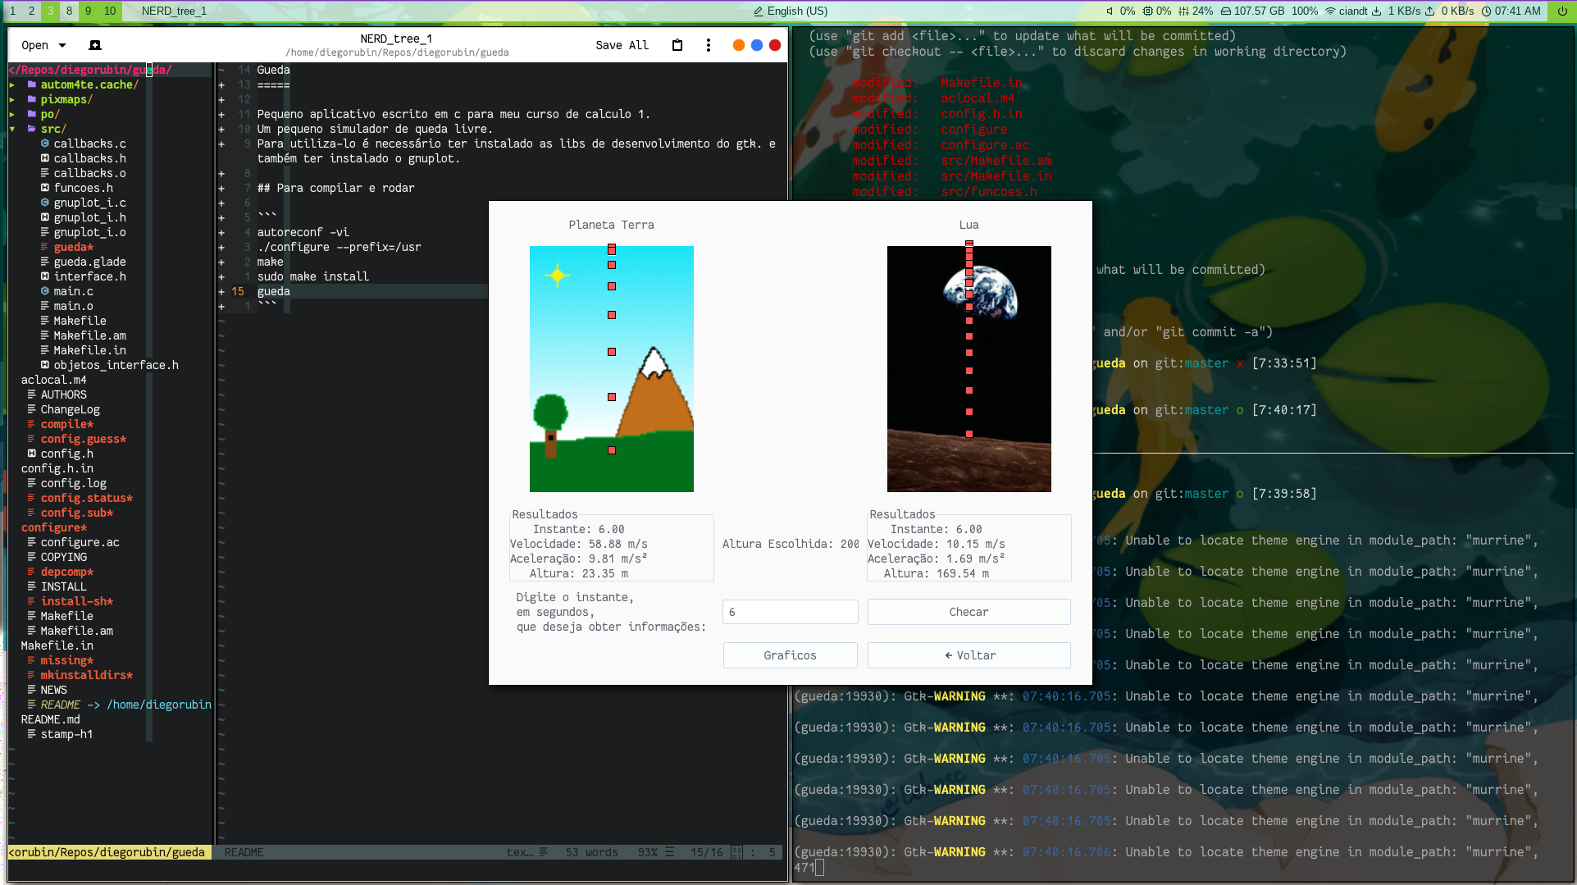Expand the pixmaps folder
This screenshot has width=1577, height=885.
point(12,99)
